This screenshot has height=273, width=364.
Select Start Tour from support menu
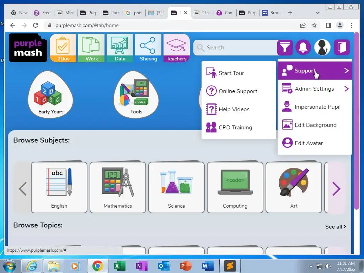(239, 73)
